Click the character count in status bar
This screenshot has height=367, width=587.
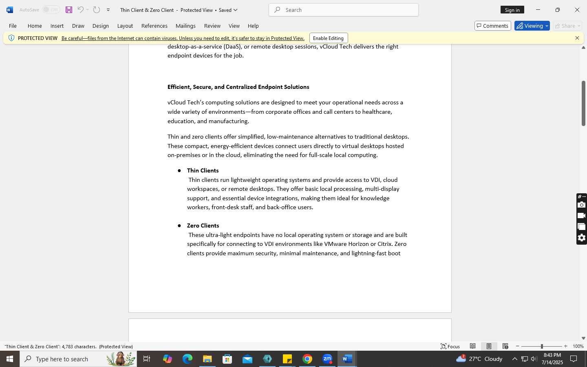[51, 347]
